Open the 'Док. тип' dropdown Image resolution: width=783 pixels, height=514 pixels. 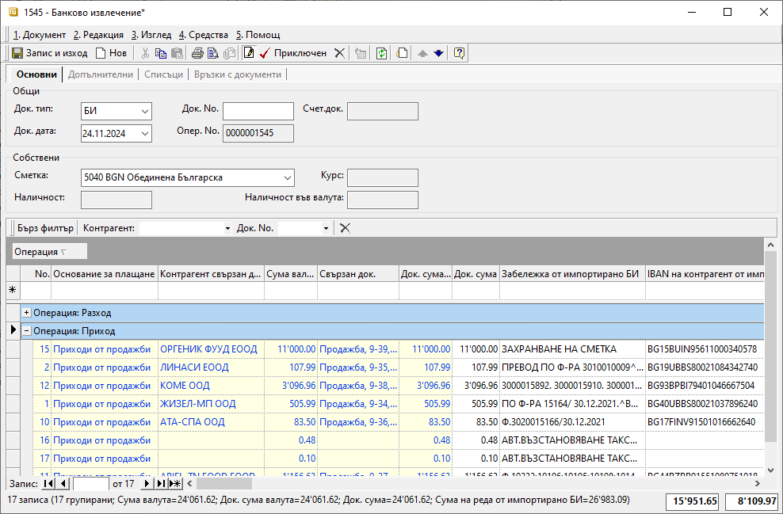pyautogui.click(x=144, y=112)
